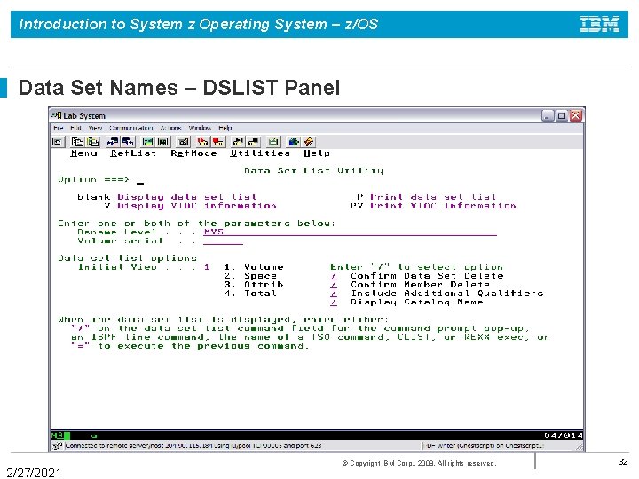Click the Quit macro toolbar icon
Viewport: 639px width, 479px height.
(x=254, y=142)
